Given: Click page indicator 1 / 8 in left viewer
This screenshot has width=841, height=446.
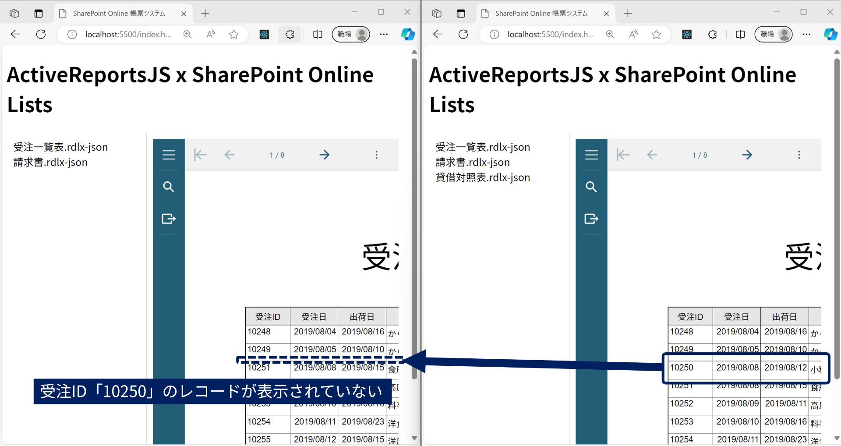Looking at the screenshot, I should [x=277, y=155].
